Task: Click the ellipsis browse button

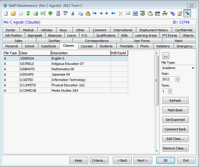Action: (166, 56)
